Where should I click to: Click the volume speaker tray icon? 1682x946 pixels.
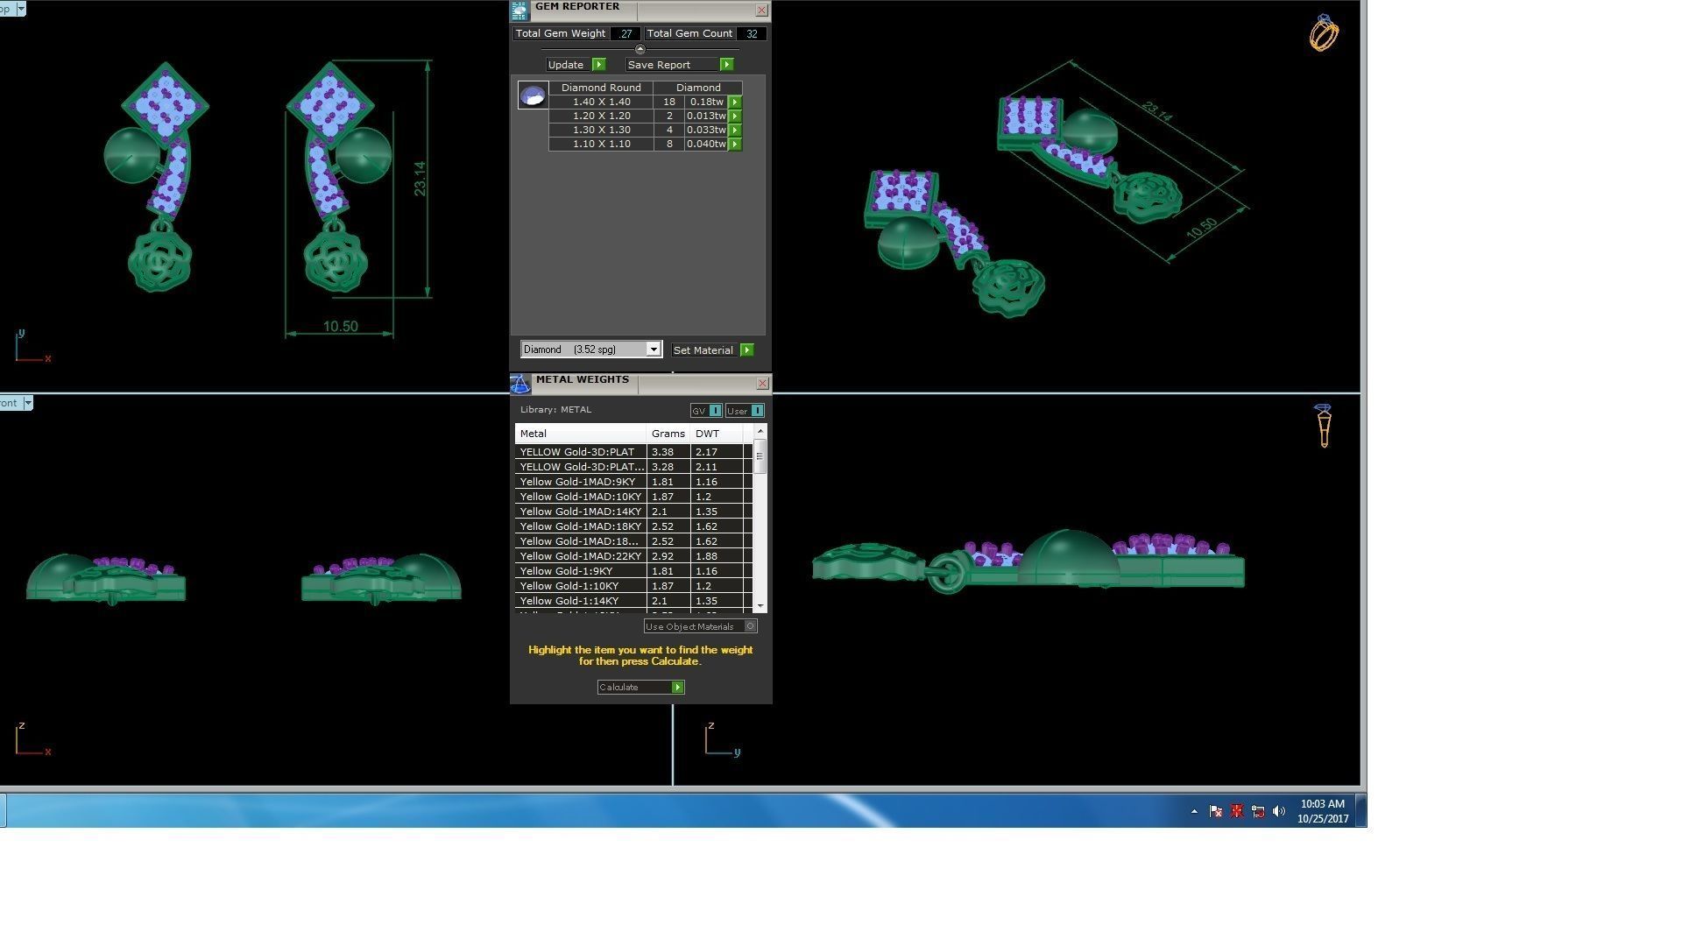[x=1279, y=812]
